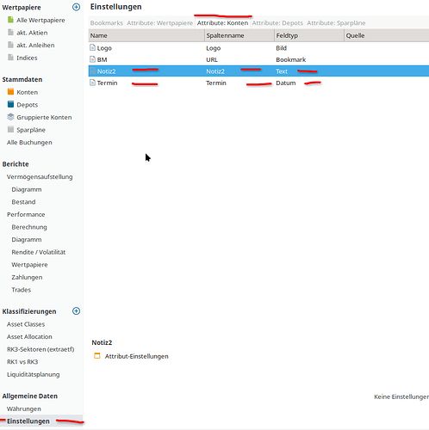Click the orange Attribut-Einstellungen icon
This screenshot has width=429, height=430.
97,356
